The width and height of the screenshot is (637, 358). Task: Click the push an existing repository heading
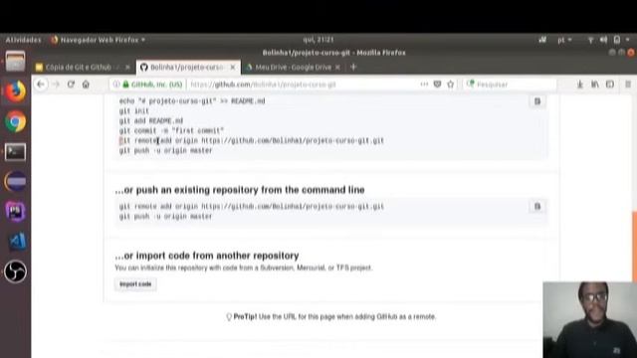pos(240,190)
